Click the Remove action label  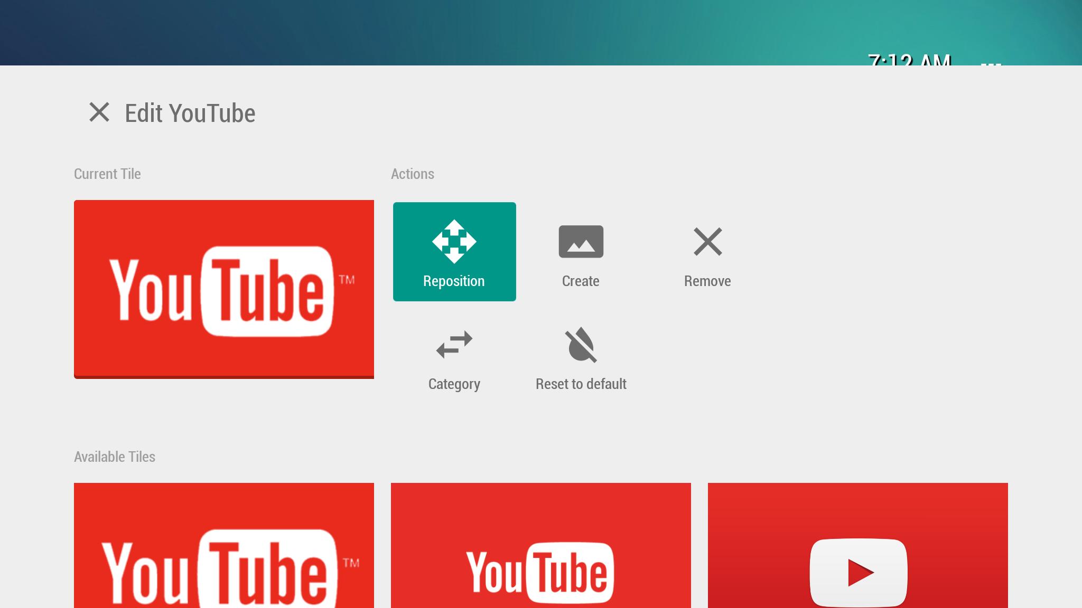pyautogui.click(x=707, y=281)
